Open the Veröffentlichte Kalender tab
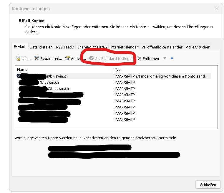 (162, 47)
